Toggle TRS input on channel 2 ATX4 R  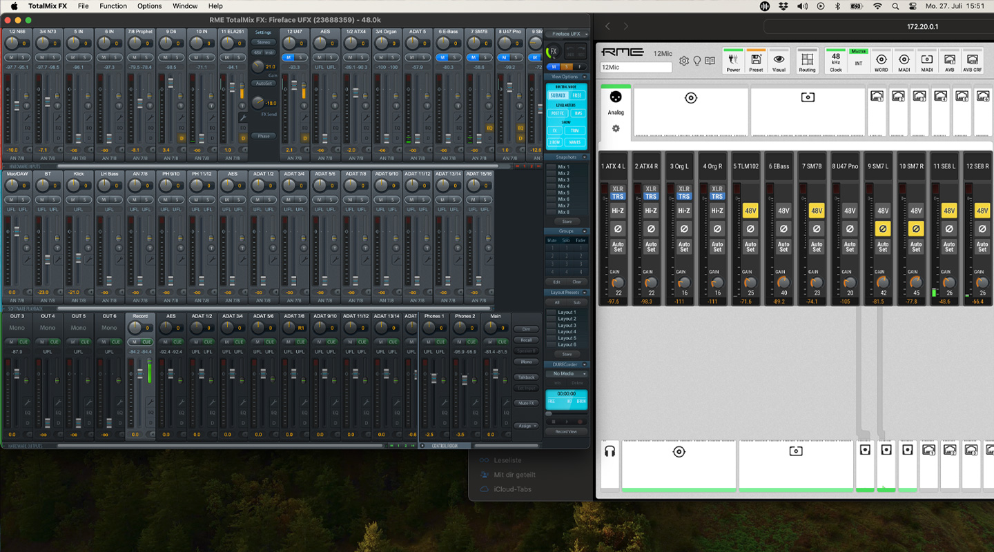pos(651,197)
